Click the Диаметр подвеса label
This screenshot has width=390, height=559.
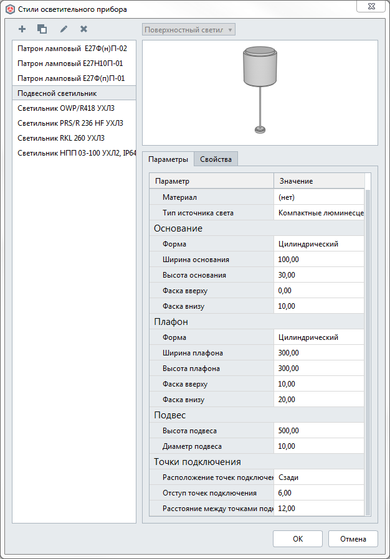click(x=192, y=446)
